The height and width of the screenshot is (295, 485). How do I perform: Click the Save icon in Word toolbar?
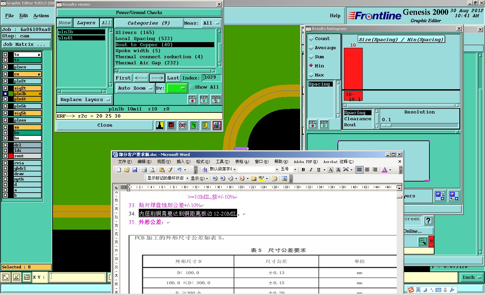[135, 170]
